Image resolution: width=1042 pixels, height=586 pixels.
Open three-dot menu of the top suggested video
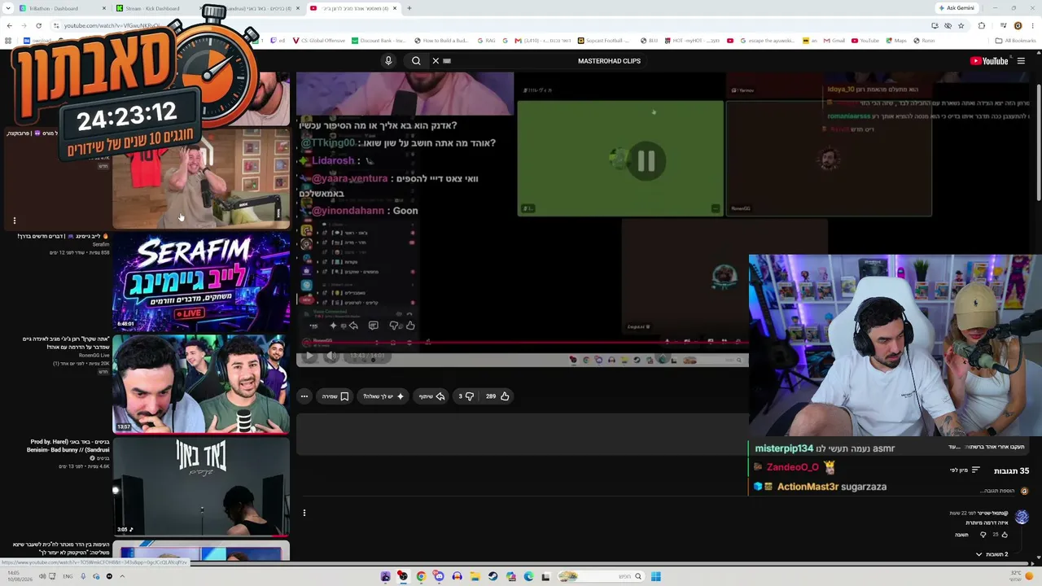(14, 220)
